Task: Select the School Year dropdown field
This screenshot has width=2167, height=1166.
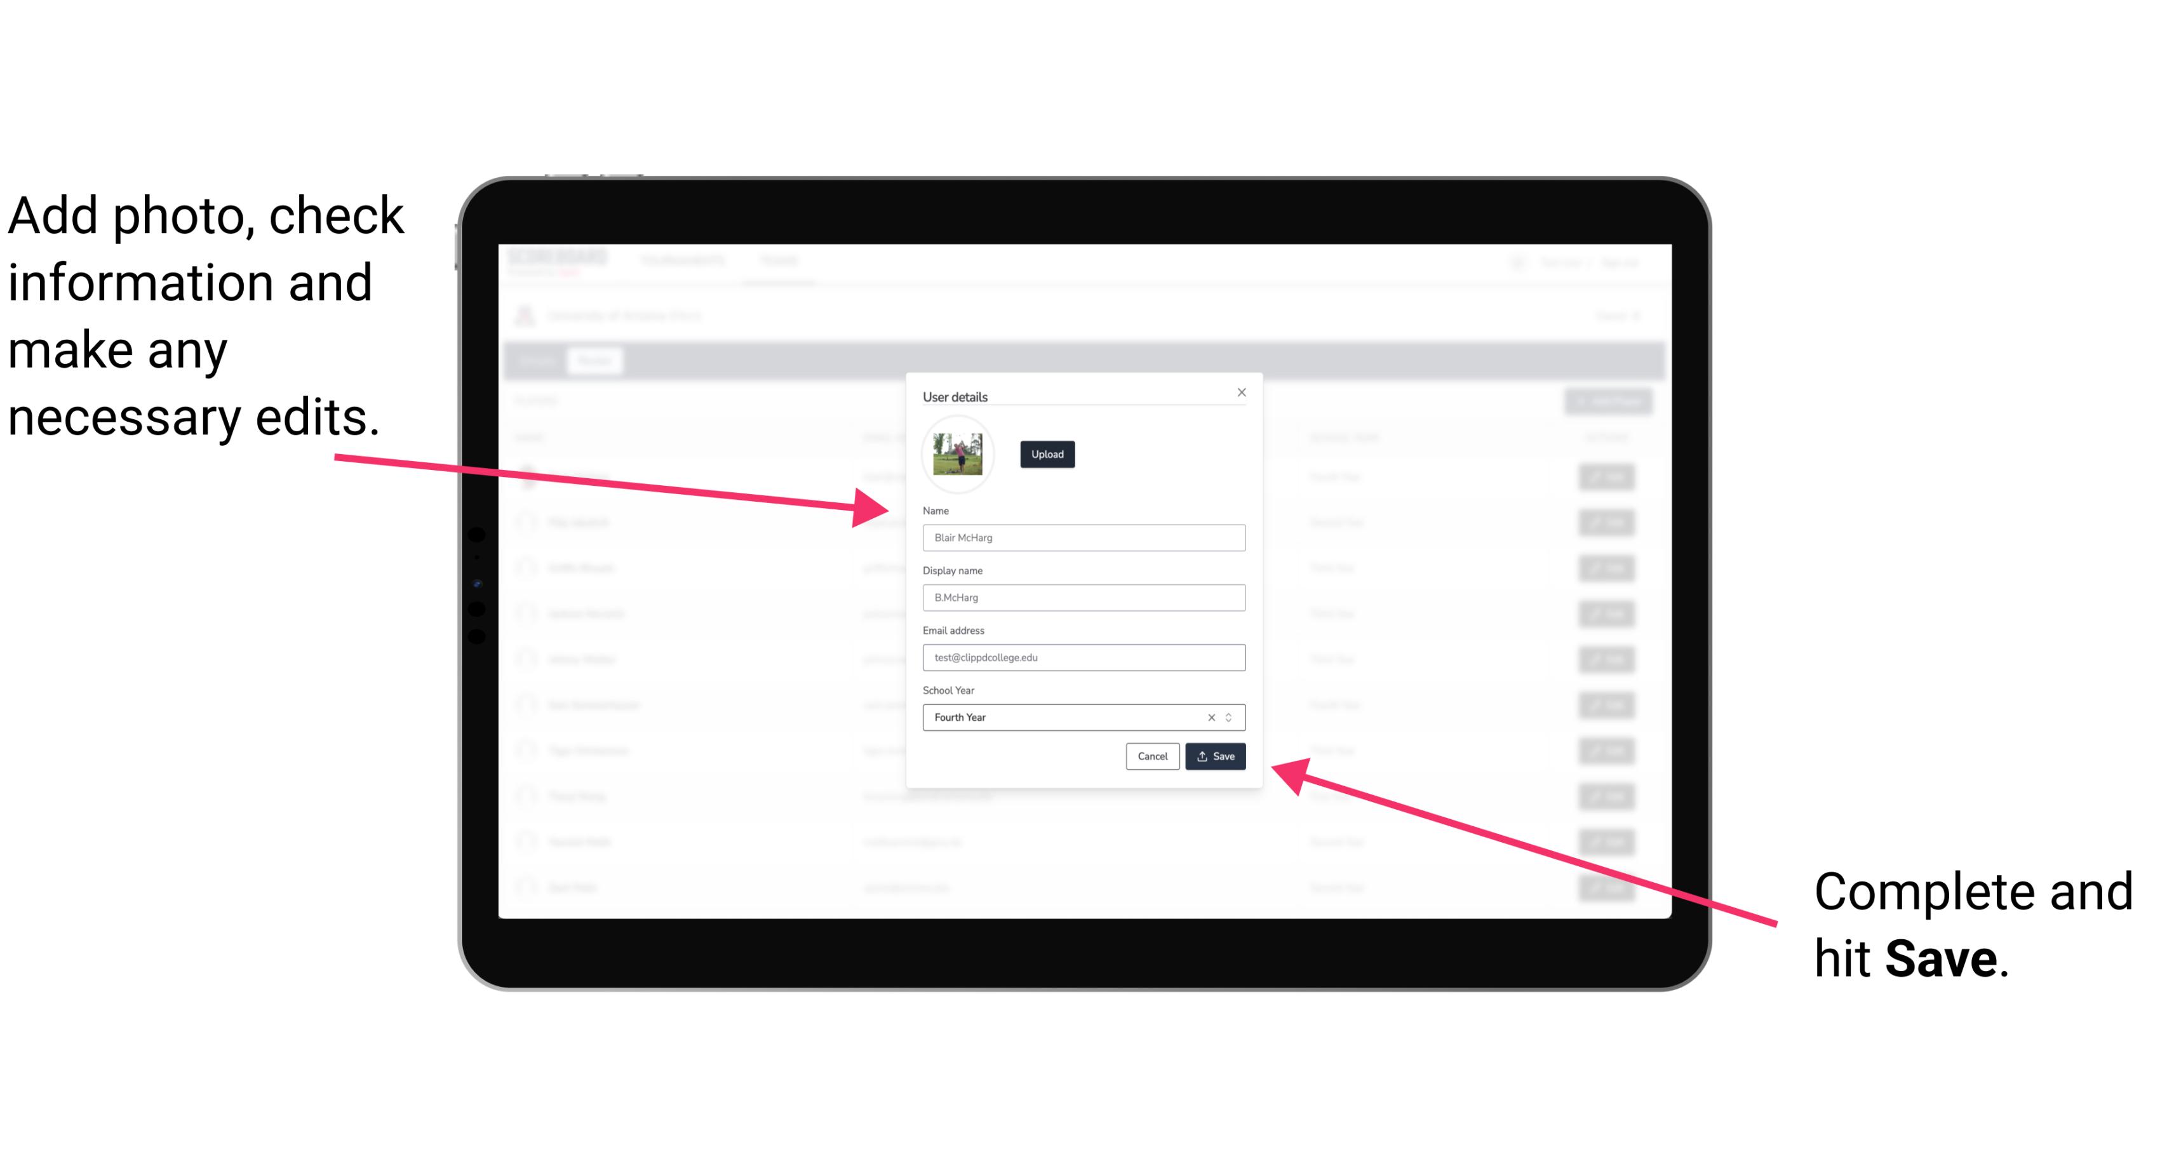Action: pyautogui.click(x=1078, y=716)
